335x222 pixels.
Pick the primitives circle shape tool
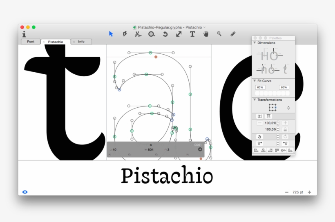(x=152, y=34)
